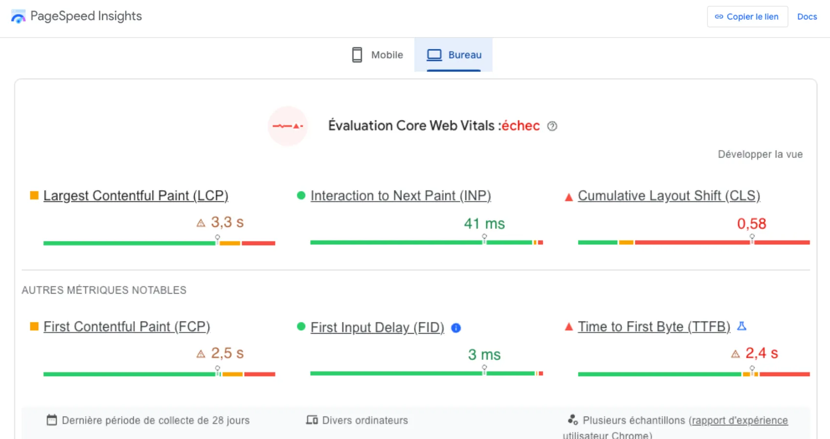The image size is (830, 439).
Task: Click the samples icon beside Plusieurs échantillons
Action: (573, 419)
